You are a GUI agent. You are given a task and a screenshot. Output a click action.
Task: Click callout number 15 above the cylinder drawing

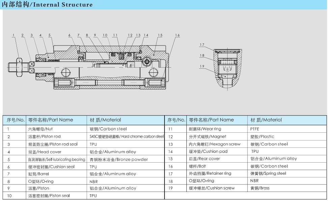coord(160,35)
